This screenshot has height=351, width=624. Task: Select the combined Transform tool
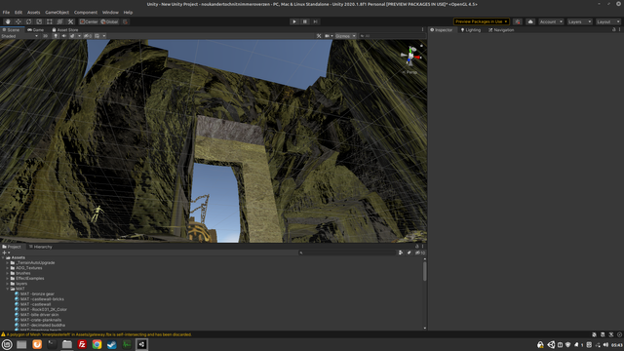coord(59,21)
